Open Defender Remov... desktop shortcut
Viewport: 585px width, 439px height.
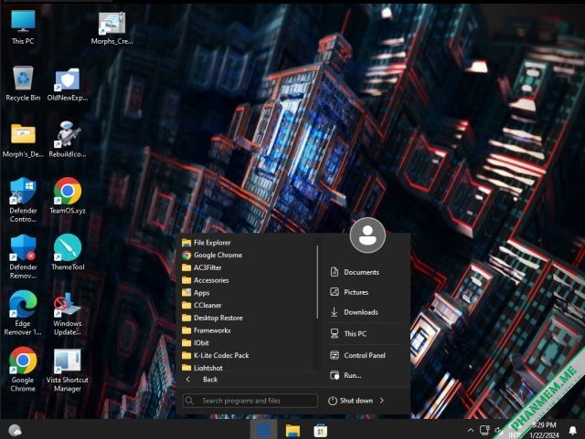click(23, 256)
